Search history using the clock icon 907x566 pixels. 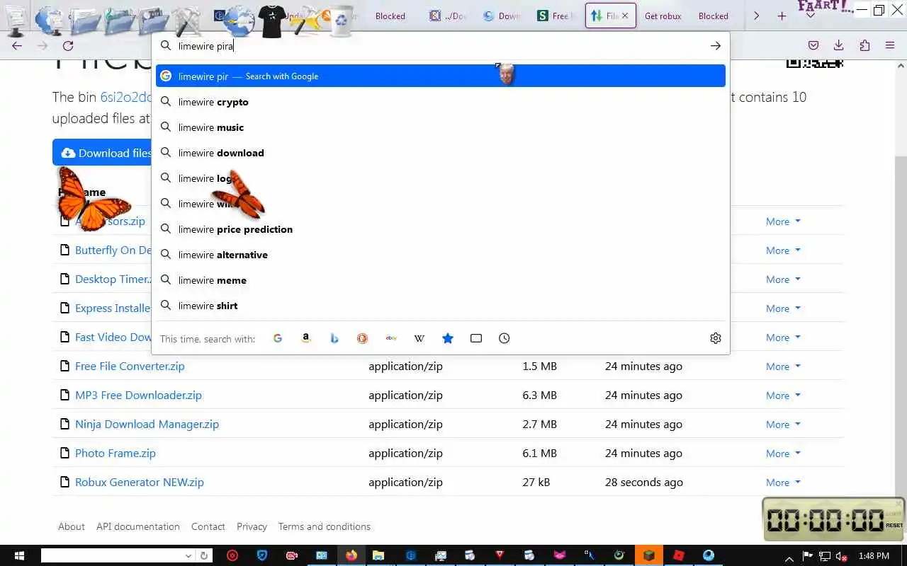coord(505,338)
